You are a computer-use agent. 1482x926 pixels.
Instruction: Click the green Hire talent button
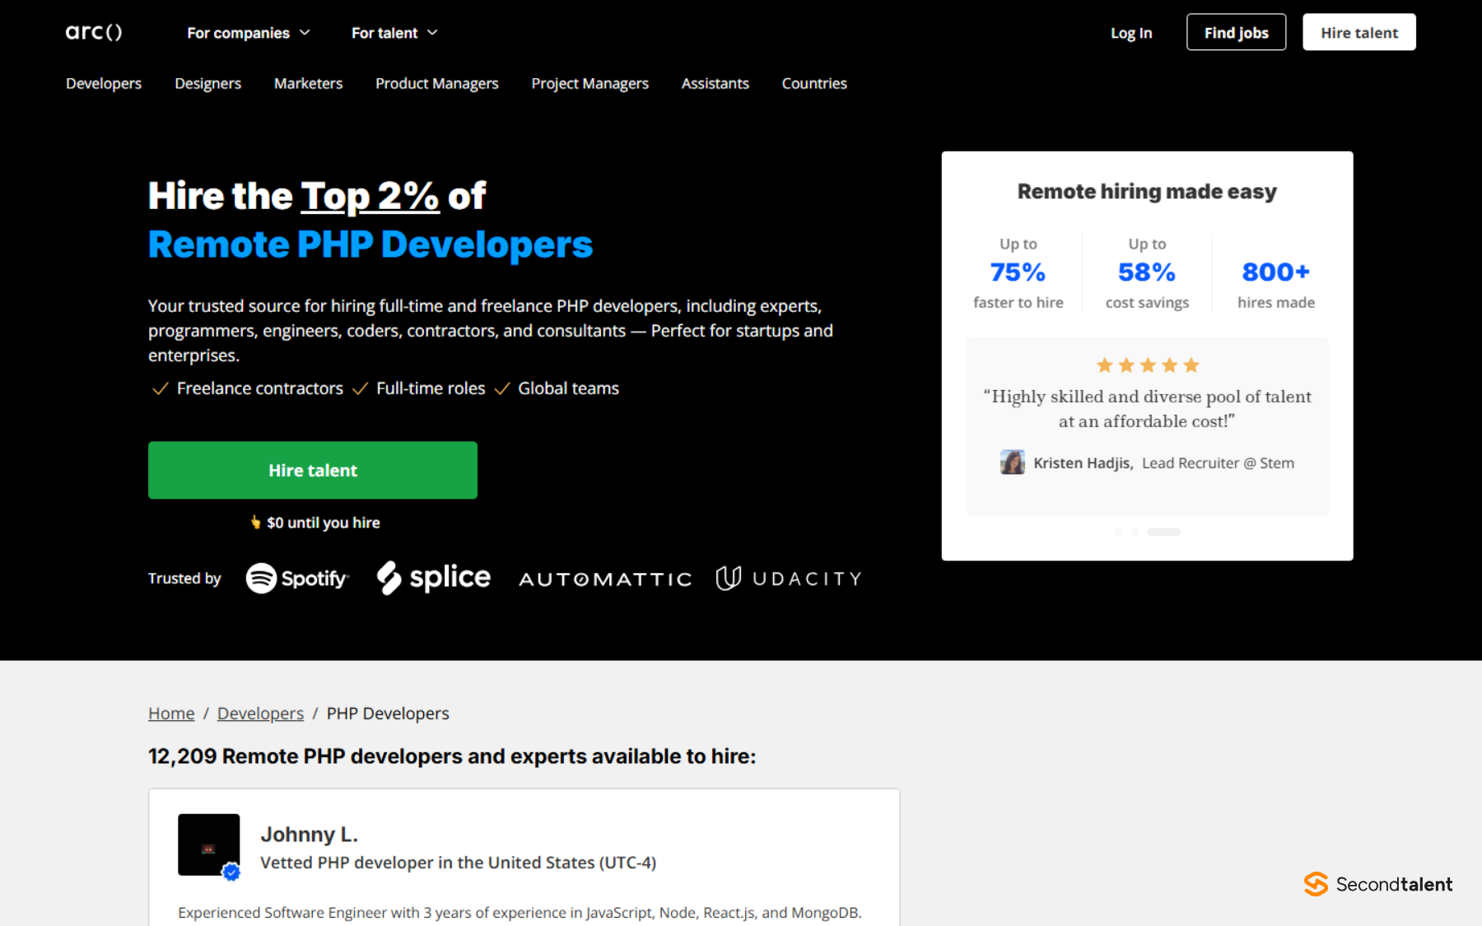pyautogui.click(x=313, y=470)
